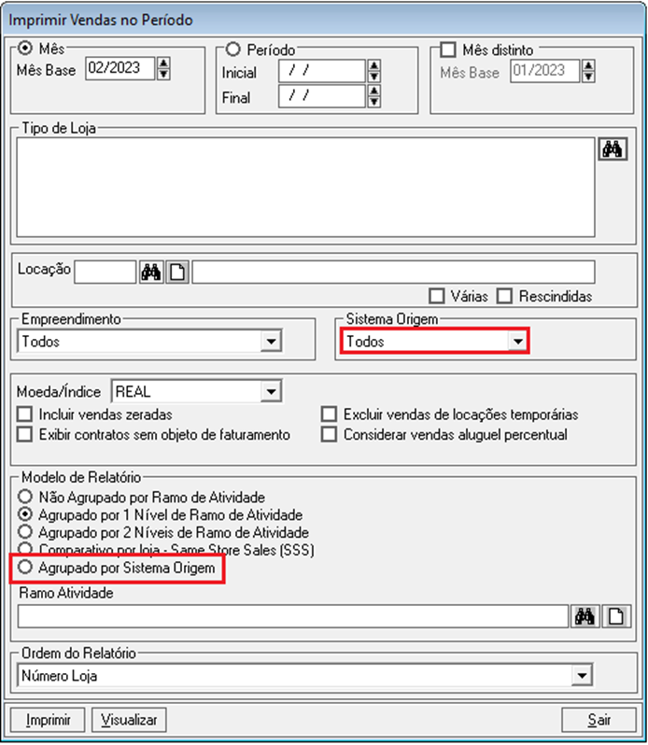The image size is (648, 745).
Task: Open the Empreendimento dropdown
Action: pyautogui.click(x=271, y=341)
